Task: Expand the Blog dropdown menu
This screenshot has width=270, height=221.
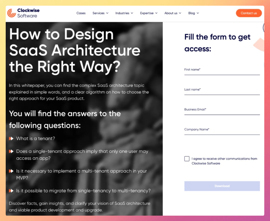Action: pyautogui.click(x=194, y=13)
